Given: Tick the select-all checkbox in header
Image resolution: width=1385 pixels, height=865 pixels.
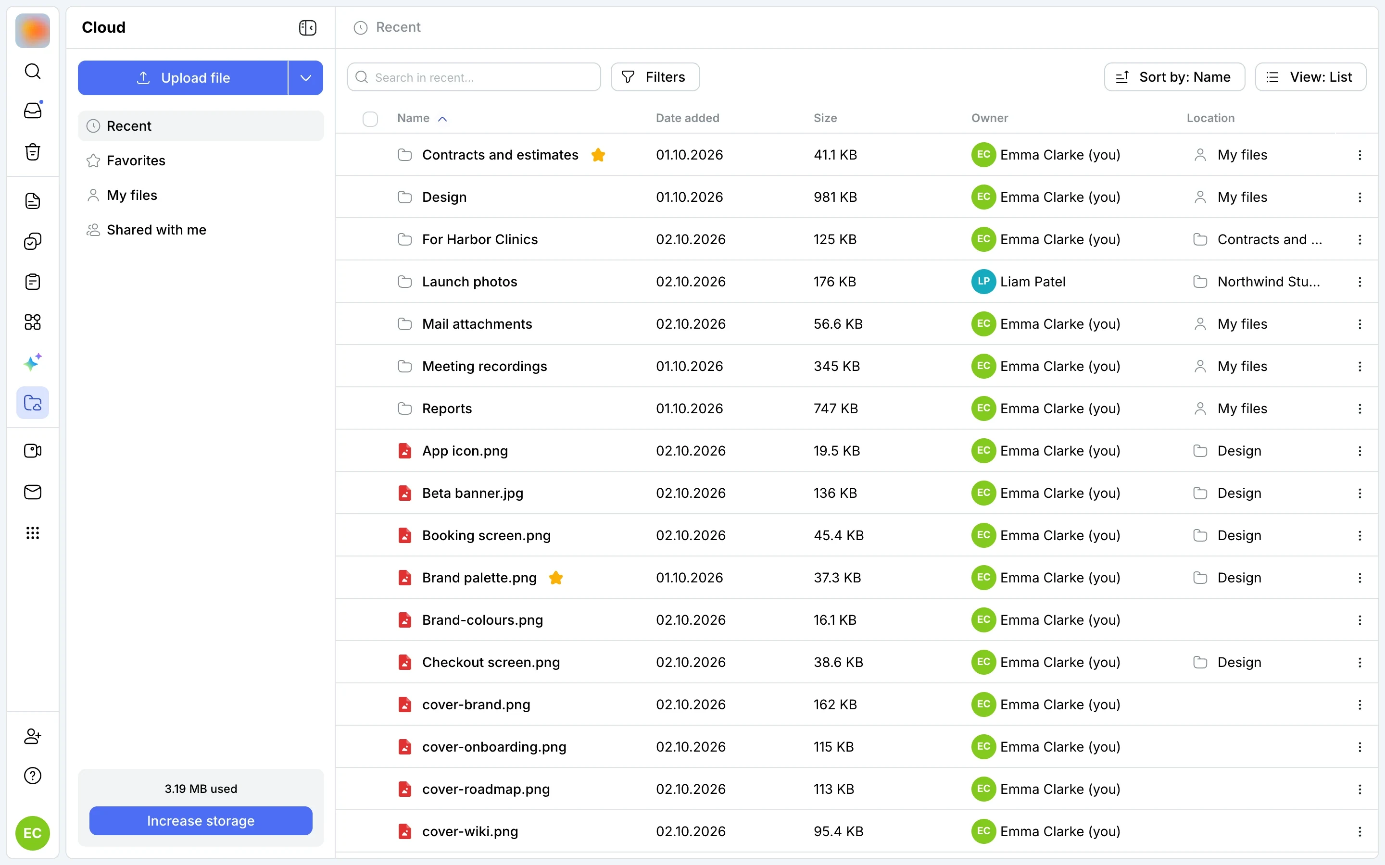Looking at the screenshot, I should pyautogui.click(x=370, y=118).
